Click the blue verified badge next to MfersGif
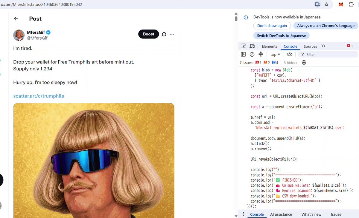Screen dimensions: 359x218 pyautogui.click(x=48, y=33)
